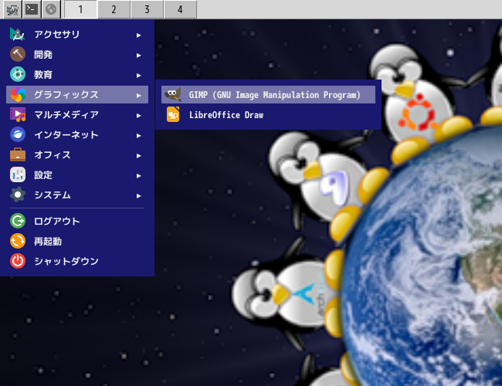Click the 開発 hammer icon
This screenshot has width=502, height=386.
click(x=18, y=54)
